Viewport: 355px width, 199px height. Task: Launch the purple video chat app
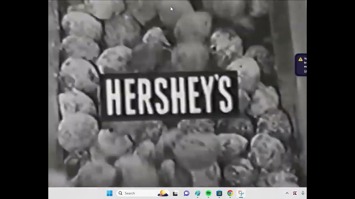coord(186,193)
